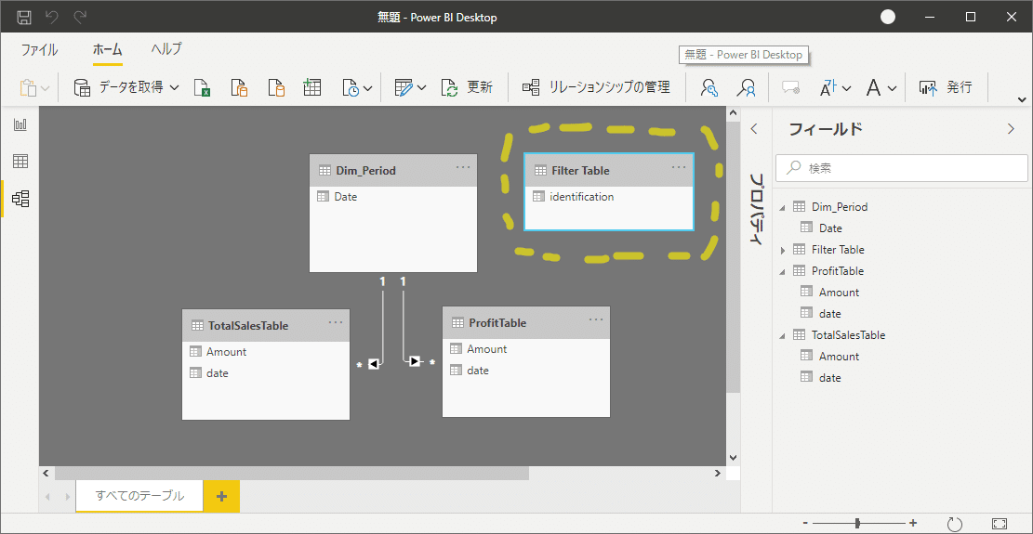Click the Enter data table icon
The width and height of the screenshot is (1033, 534).
pos(311,87)
